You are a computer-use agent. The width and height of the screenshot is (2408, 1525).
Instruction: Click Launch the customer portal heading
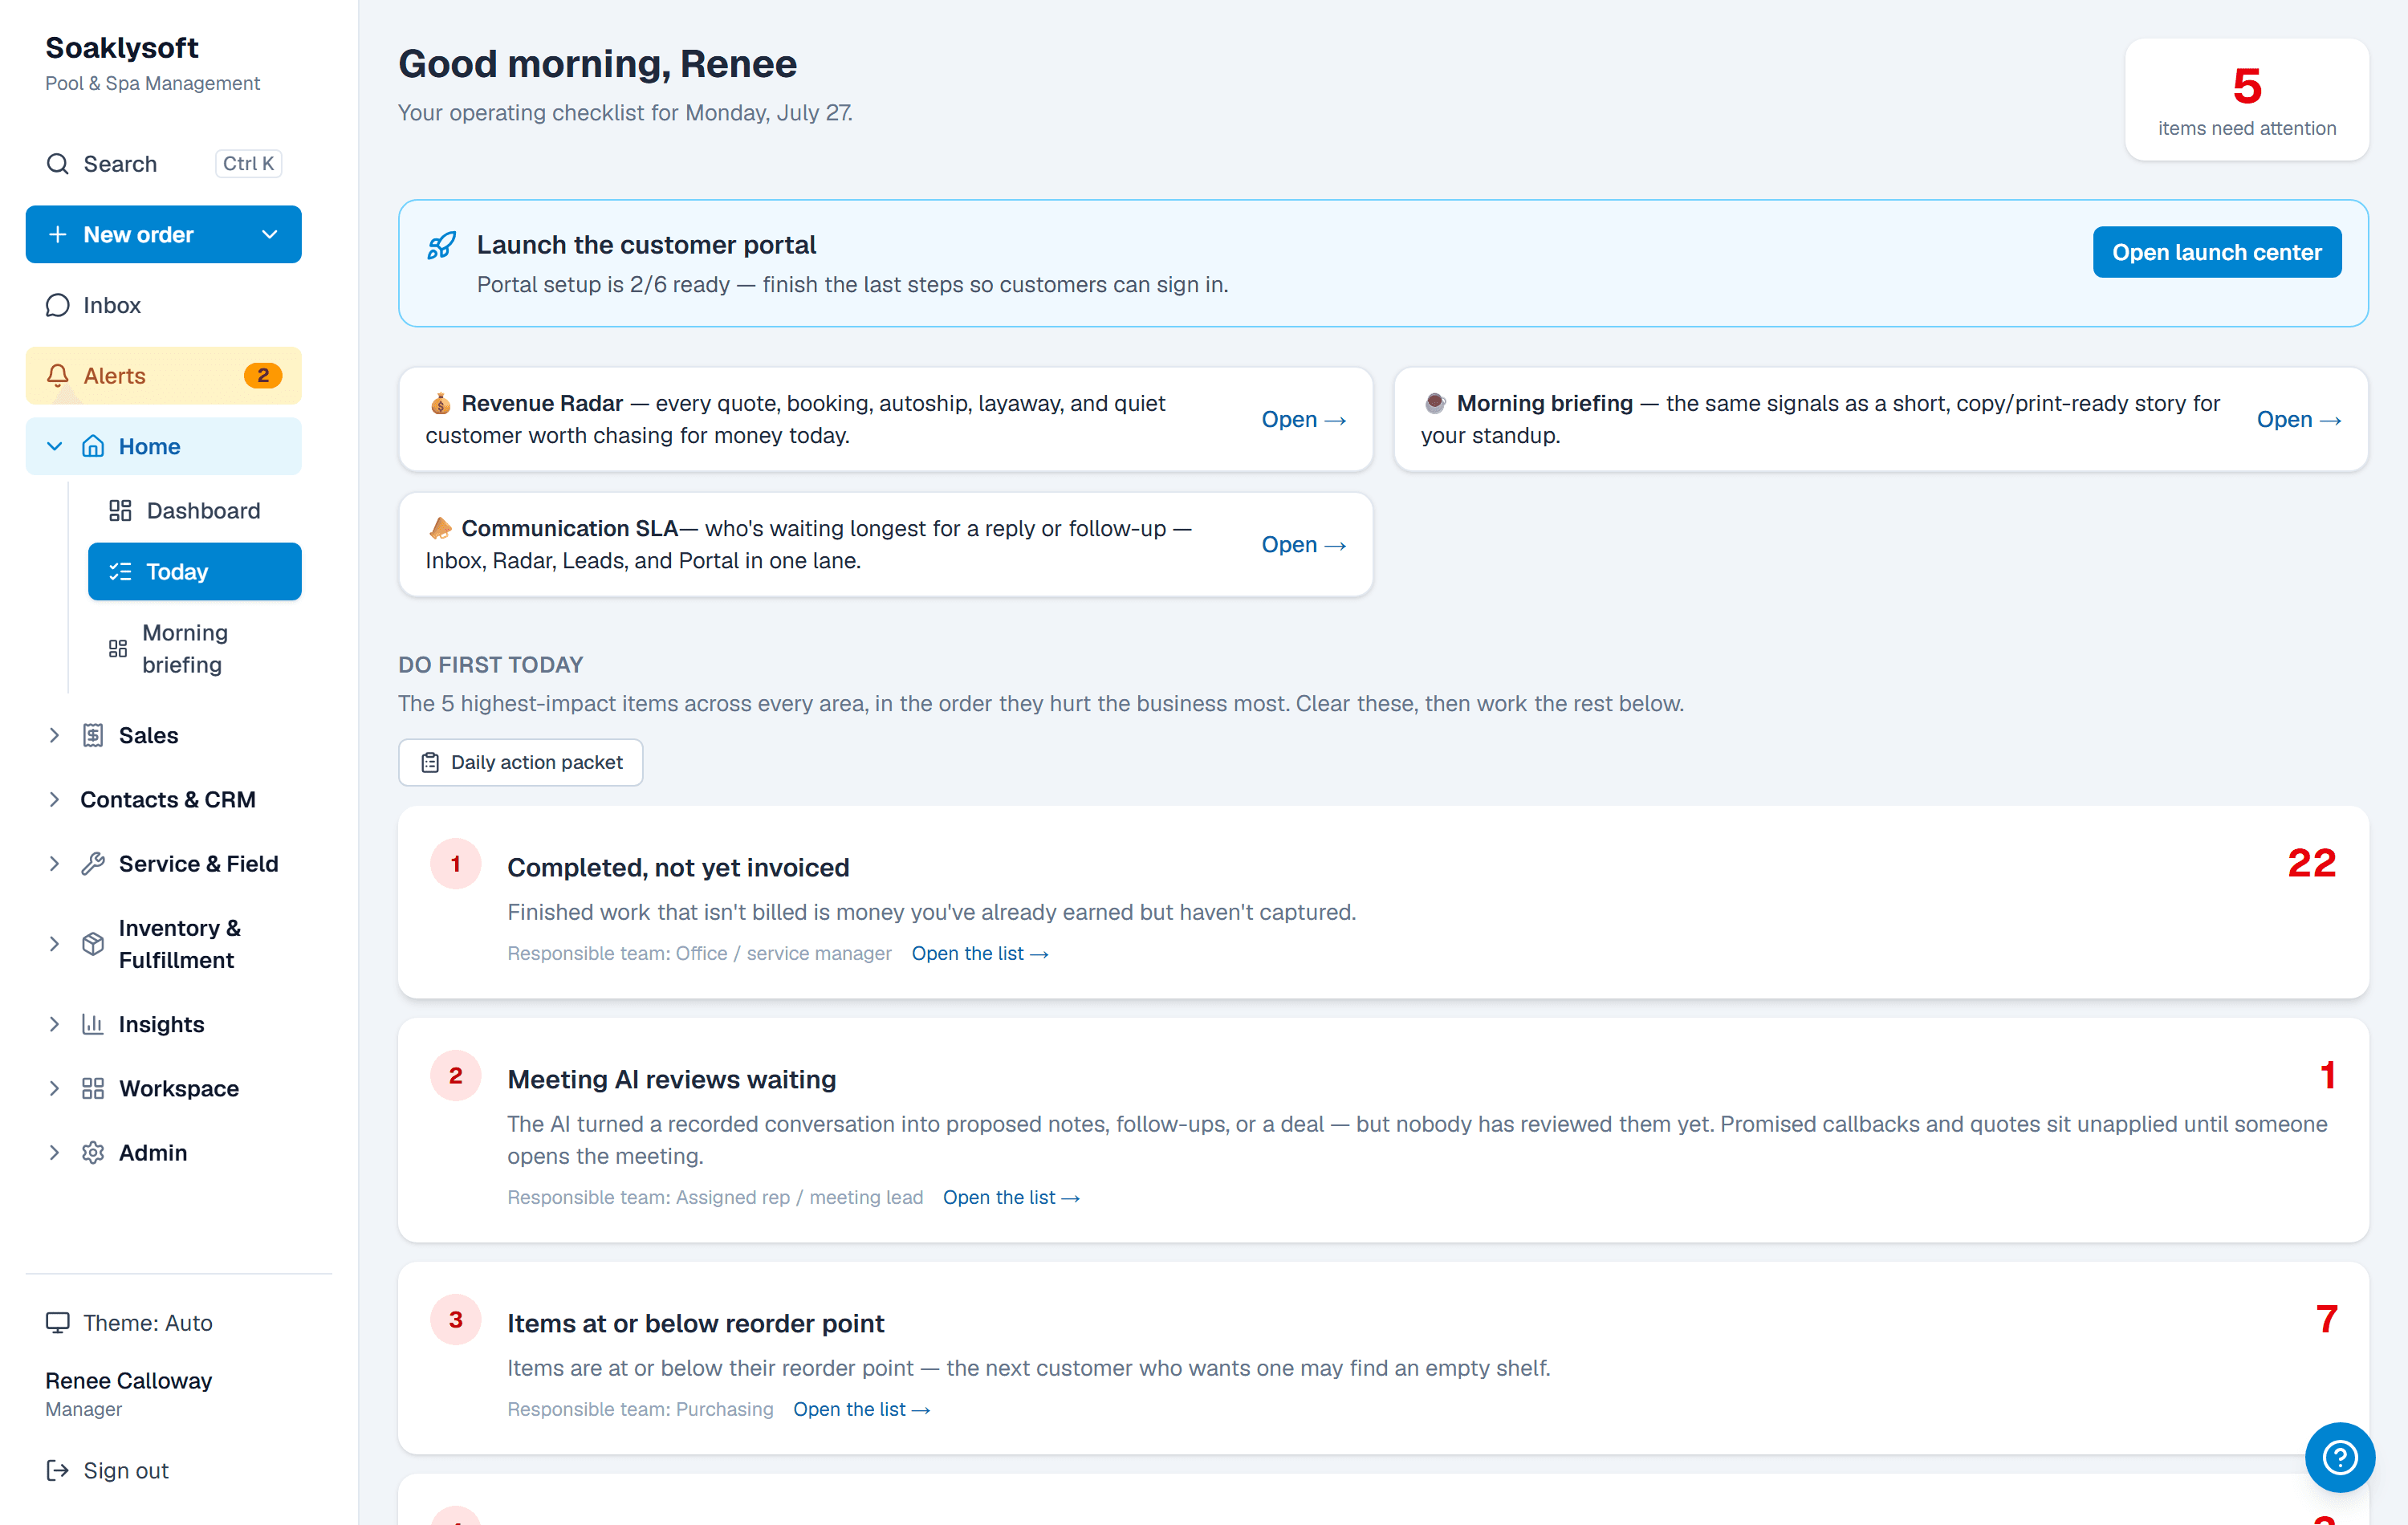(646, 245)
